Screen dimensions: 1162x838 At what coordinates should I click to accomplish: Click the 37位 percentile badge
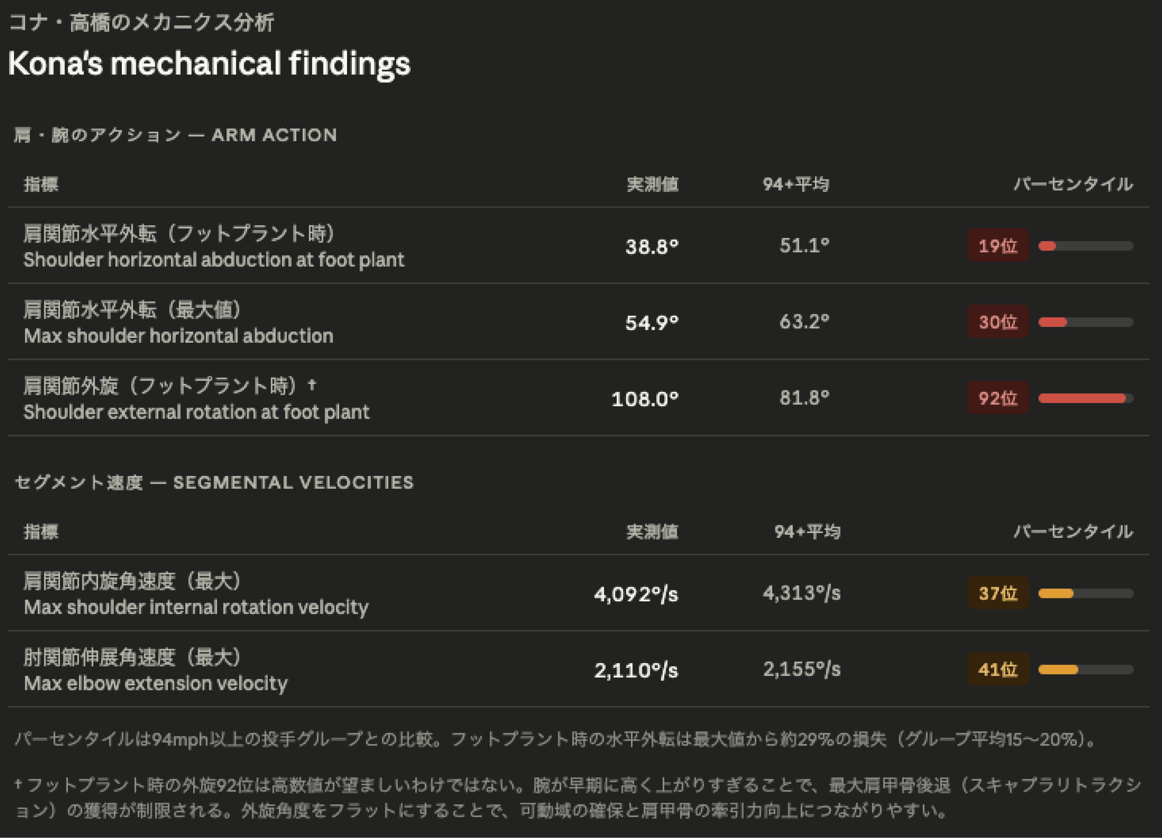pyautogui.click(x=997, y=593)
